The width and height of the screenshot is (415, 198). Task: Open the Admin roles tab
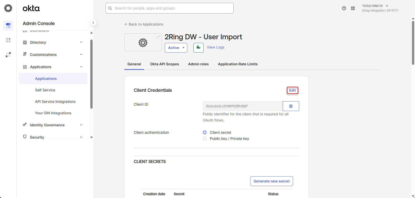[198, 64]
